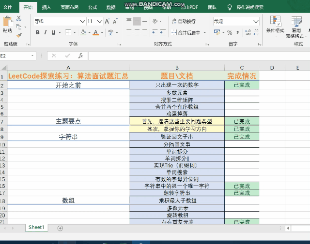Open format as table 套用表格格式
The width and height of the screenshot is (310, 244).
pos(296,27)
